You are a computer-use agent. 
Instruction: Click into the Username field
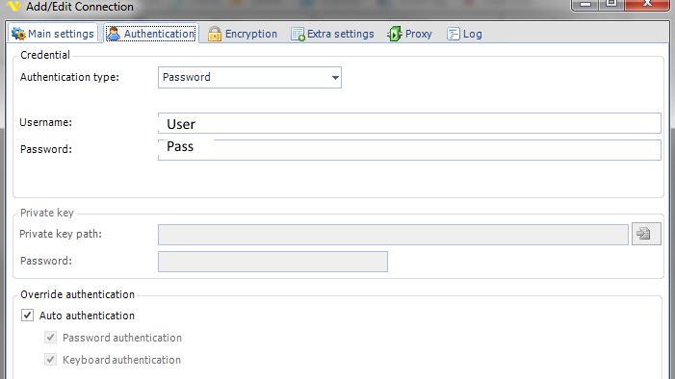(409, 123)
